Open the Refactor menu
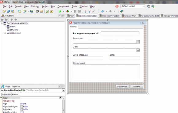This screenshot has height=113, width=178. click(x=35, y=6)
